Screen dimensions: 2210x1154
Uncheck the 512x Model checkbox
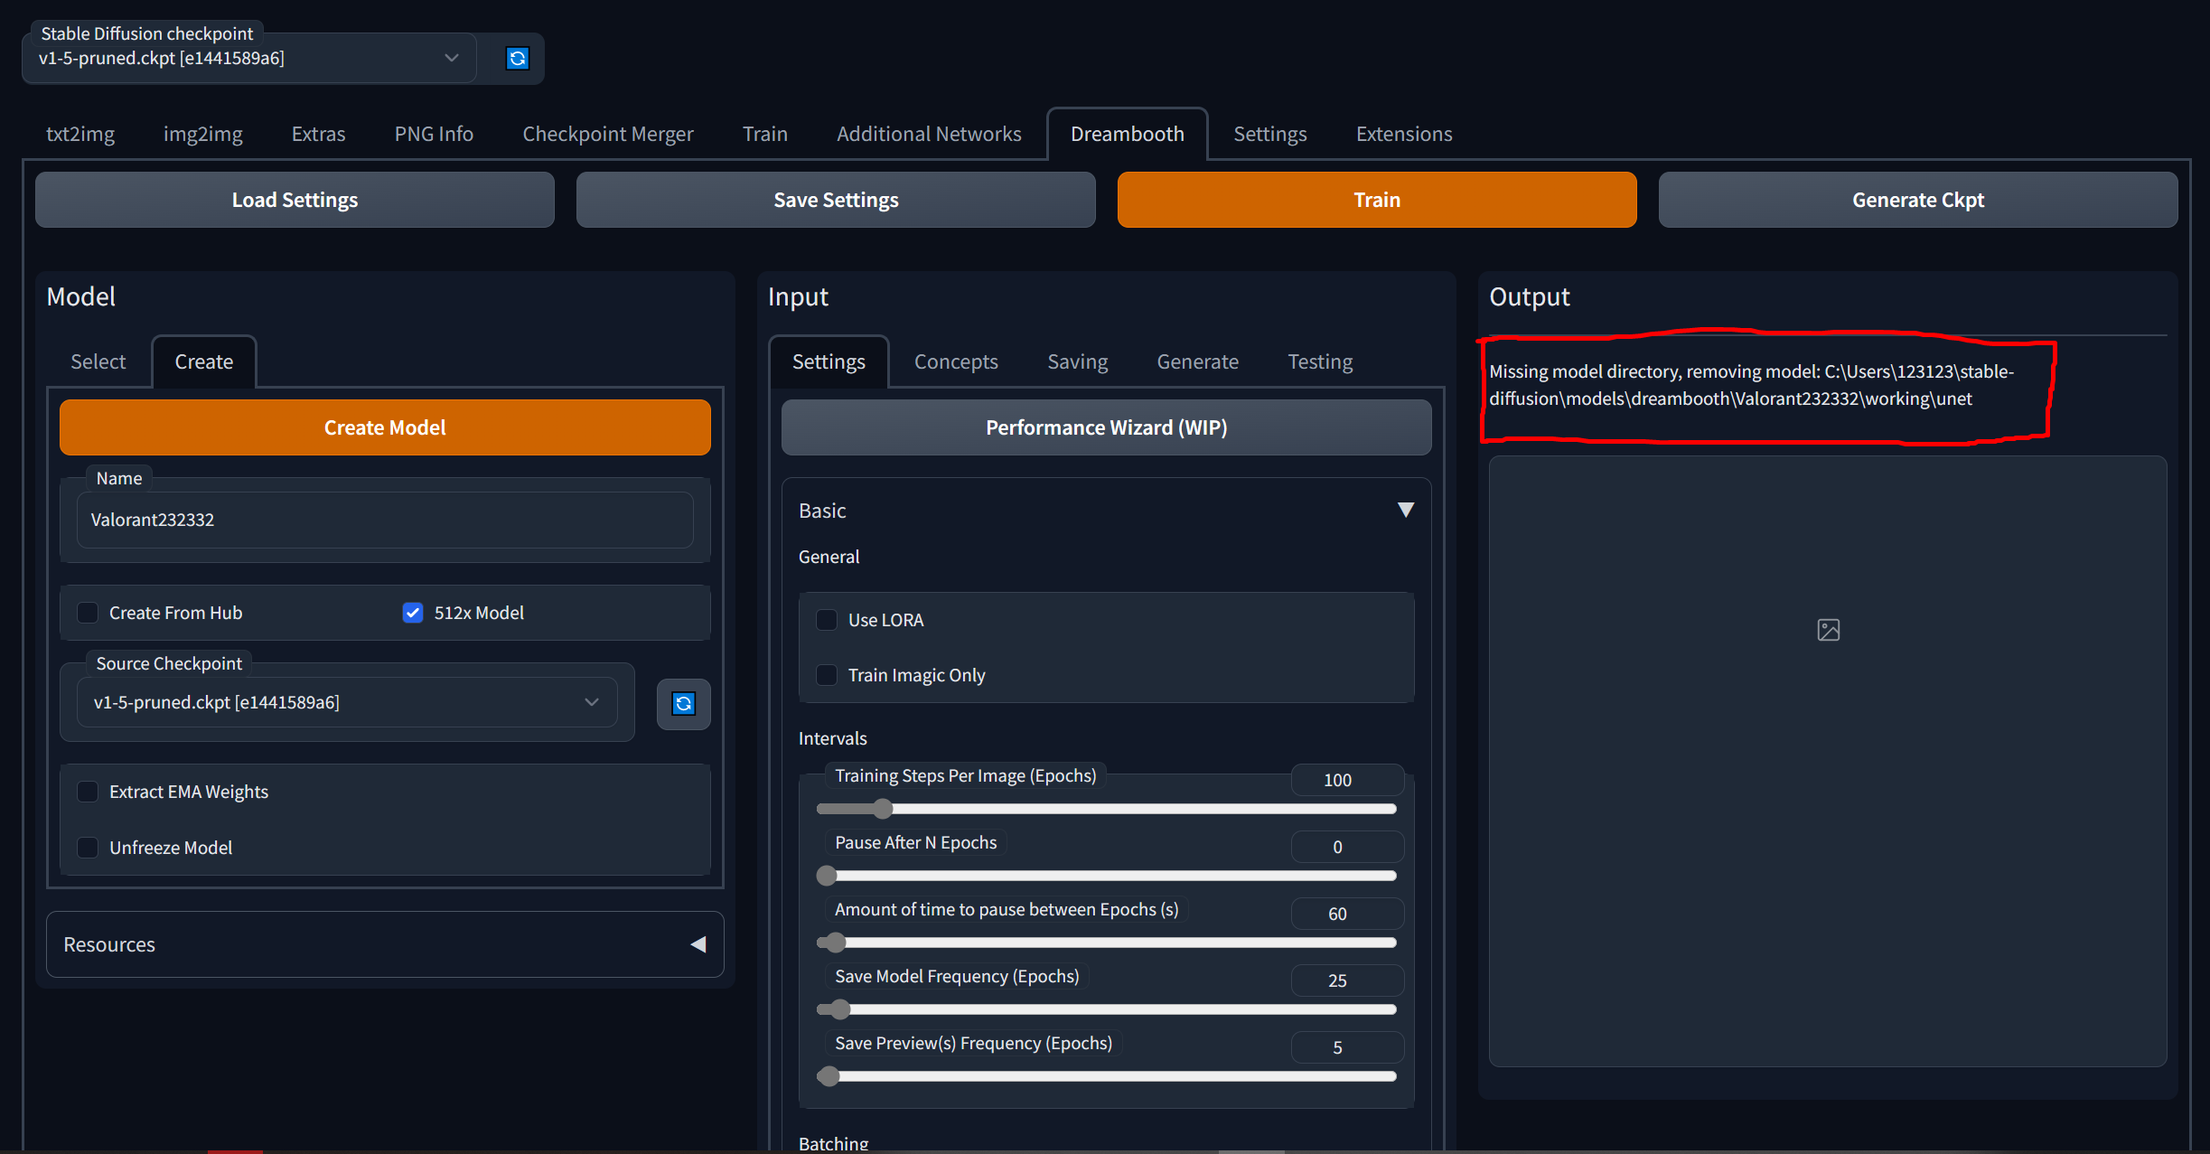tap(413, 613)
